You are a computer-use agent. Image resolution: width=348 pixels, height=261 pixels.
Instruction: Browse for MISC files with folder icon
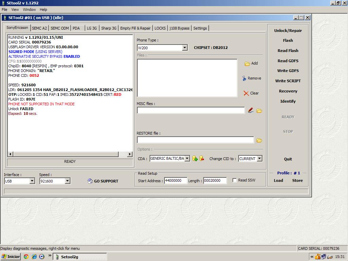tap(259, 110)
